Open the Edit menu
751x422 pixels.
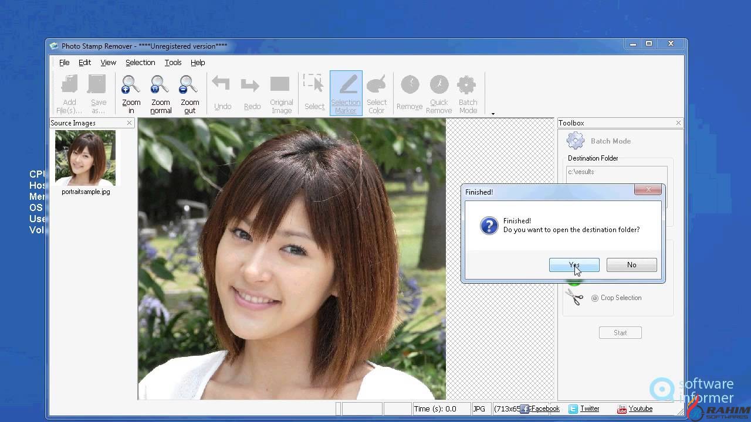[x=85, y=62]
